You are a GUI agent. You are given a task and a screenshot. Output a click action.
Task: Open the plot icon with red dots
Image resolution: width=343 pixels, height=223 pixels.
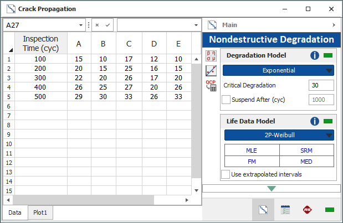(x=211, y=71)
